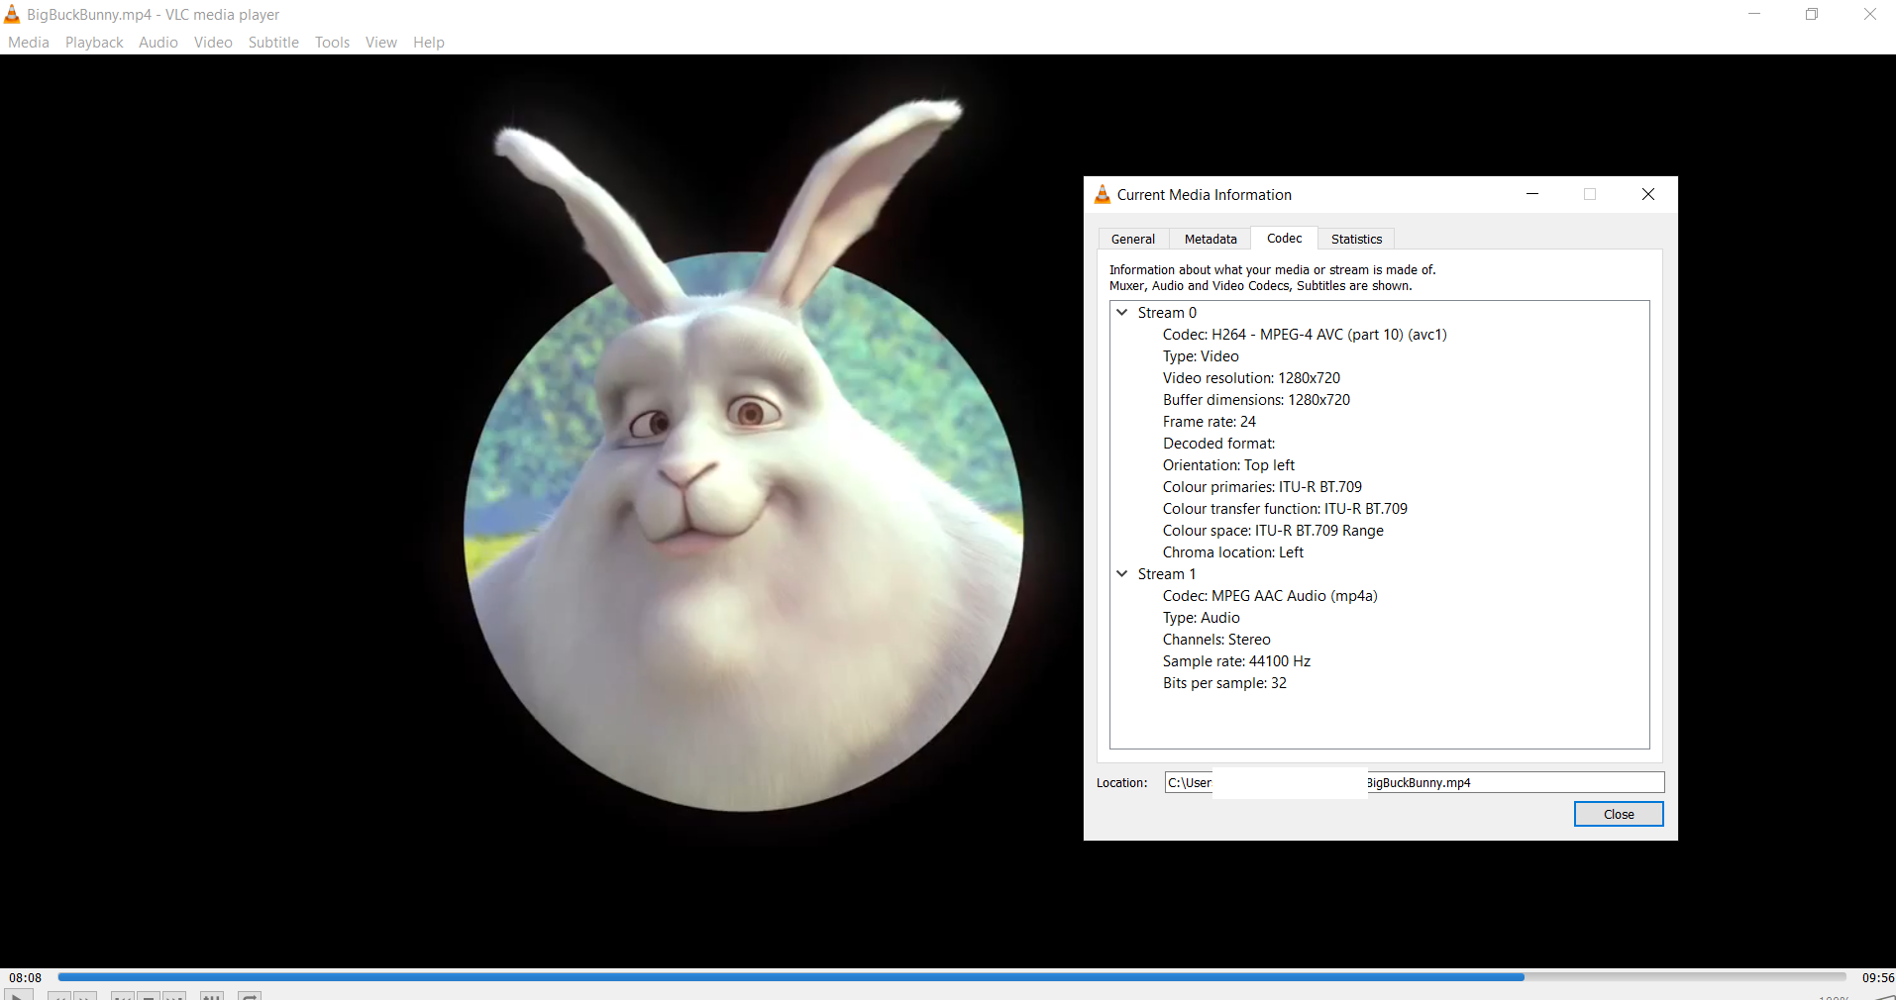
Task: Minimize the Current Media Information dialog
Action: [1532, 194]
